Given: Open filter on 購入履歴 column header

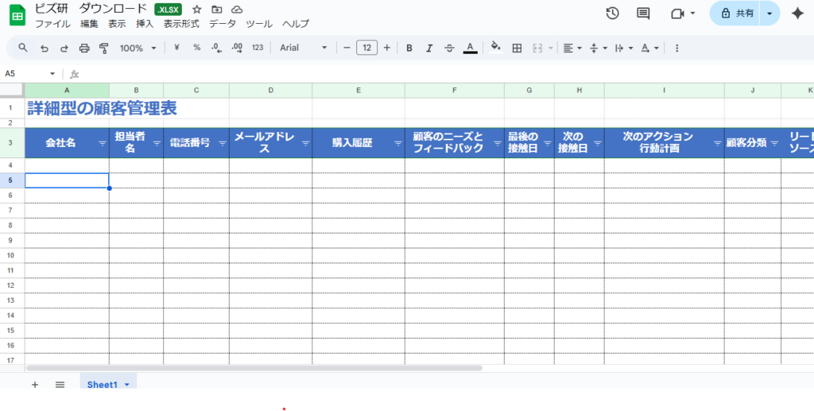Looking at the screenshot, I should pyautogui.click(x=398, y=144).
